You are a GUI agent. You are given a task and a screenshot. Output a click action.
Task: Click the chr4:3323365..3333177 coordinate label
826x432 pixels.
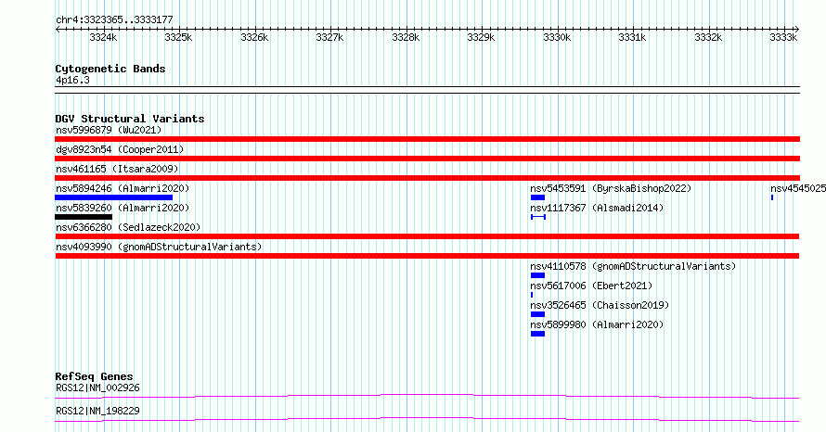pyautogui.click(x=114, y=20)
